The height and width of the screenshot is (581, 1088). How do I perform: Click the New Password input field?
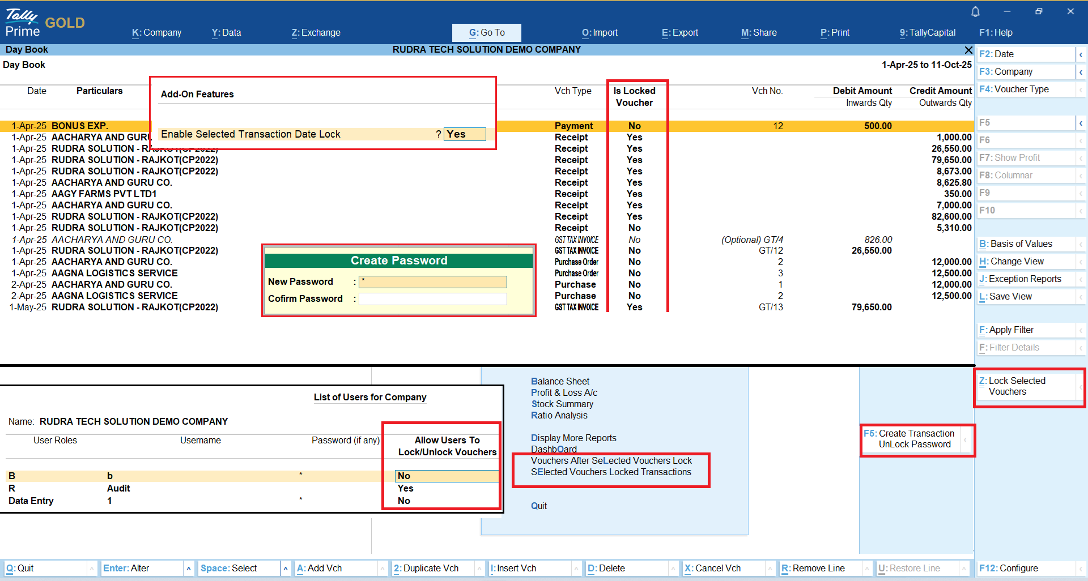point(432,282)
